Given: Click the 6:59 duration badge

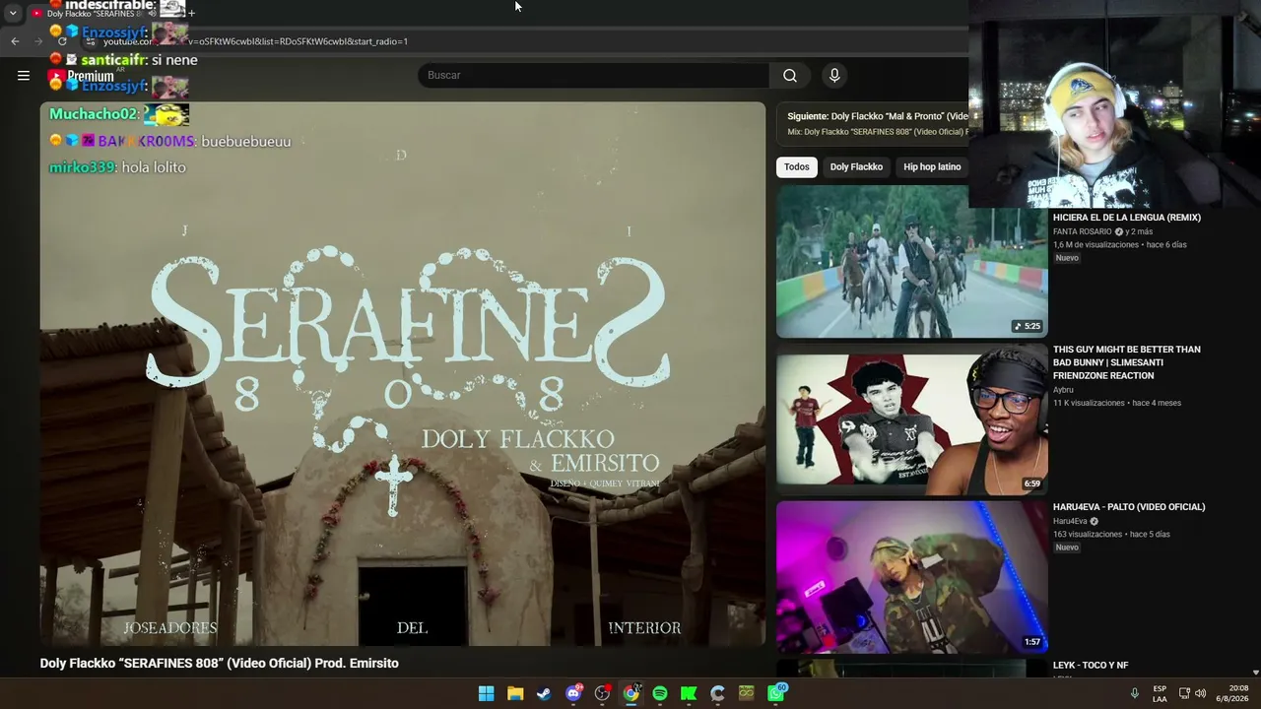Looking at the screenshot, I should [x=1031, y=483].
